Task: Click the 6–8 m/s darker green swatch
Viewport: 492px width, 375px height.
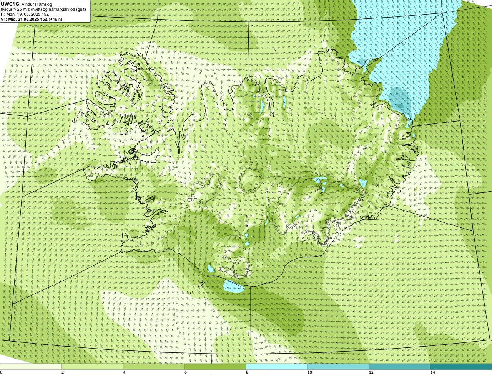Action: point(215,367)
